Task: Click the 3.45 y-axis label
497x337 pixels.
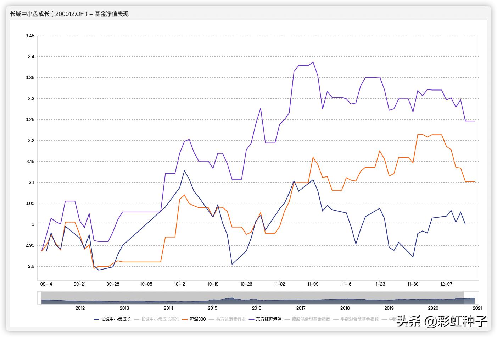Action: (x=30, y=36)
